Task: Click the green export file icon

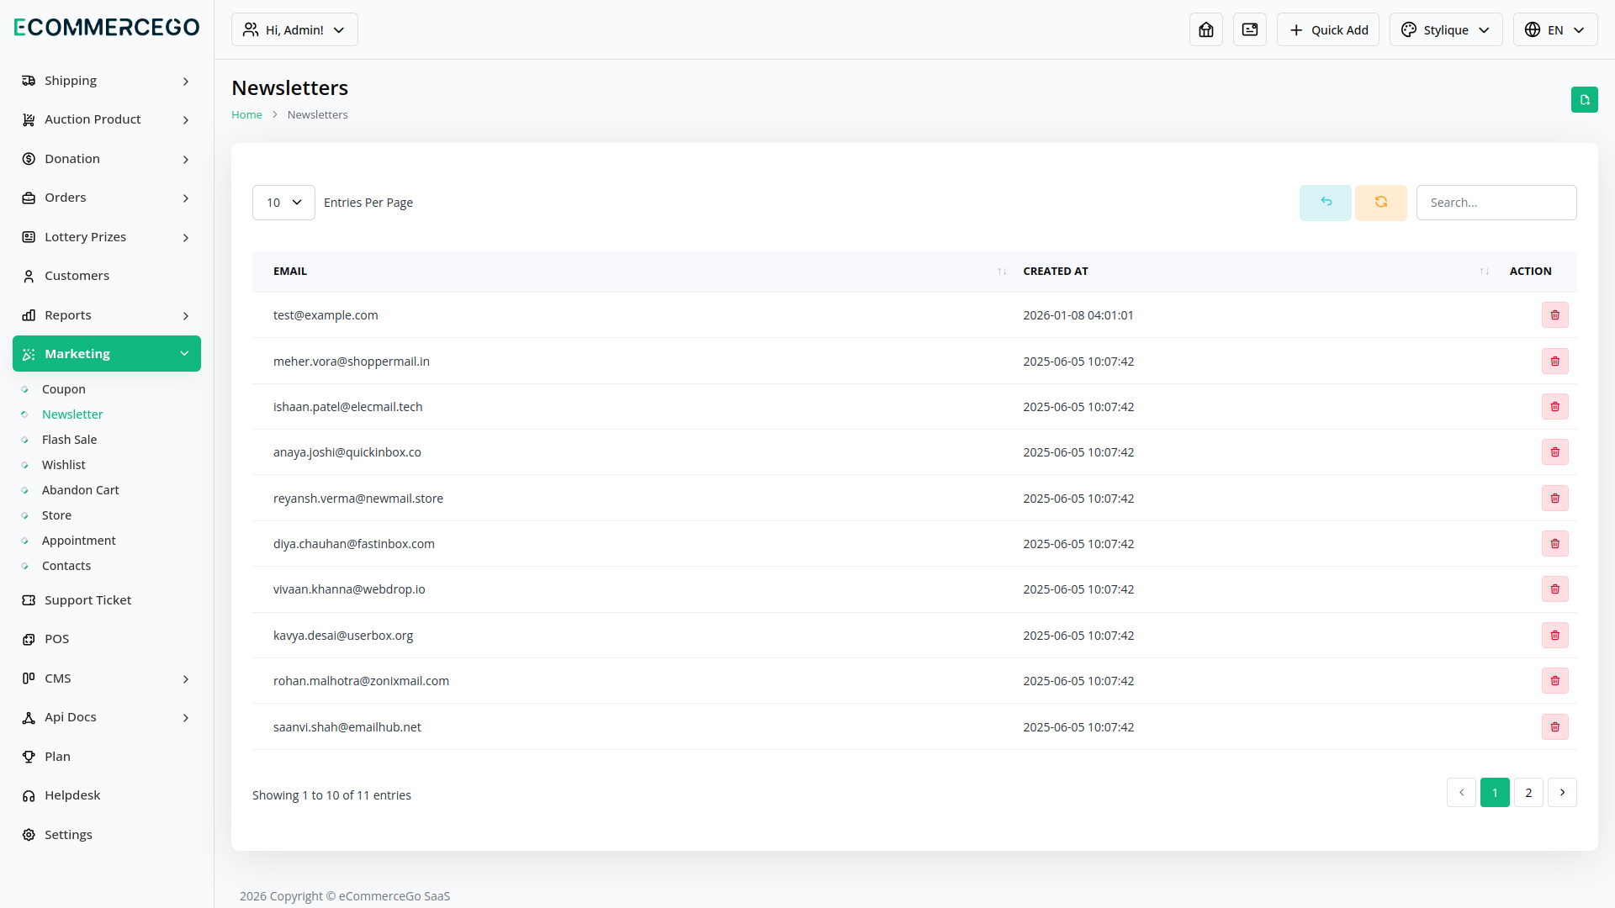Action: [x=1584, y=100]
